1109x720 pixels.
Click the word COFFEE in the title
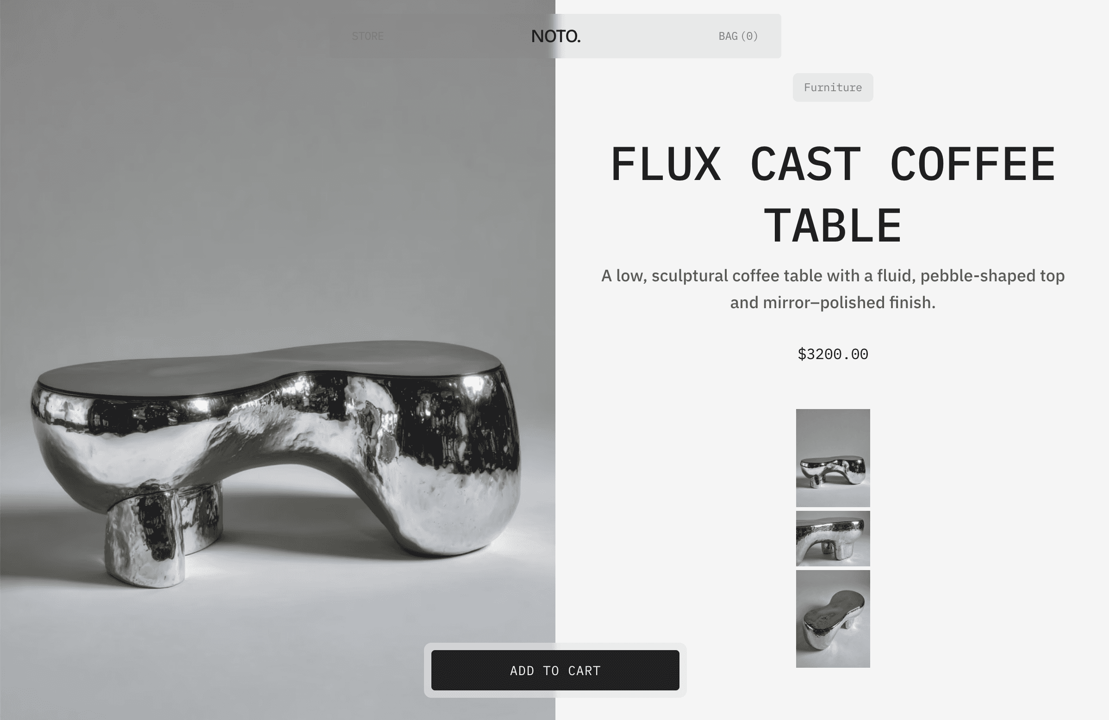[972, 164]
